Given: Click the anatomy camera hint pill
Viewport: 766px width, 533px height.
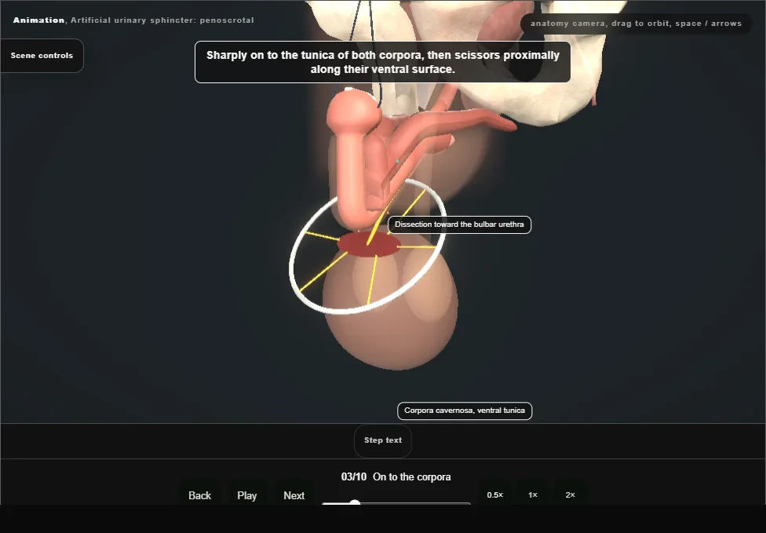Looking at the screenshot, I should coord(636,24).
